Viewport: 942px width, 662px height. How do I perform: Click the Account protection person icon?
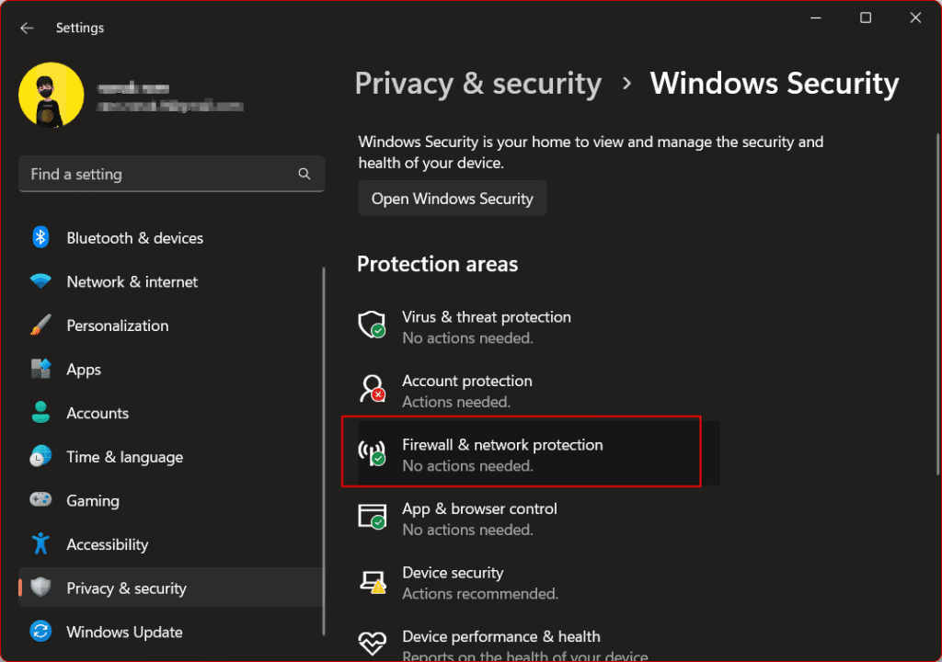[372, 389]
